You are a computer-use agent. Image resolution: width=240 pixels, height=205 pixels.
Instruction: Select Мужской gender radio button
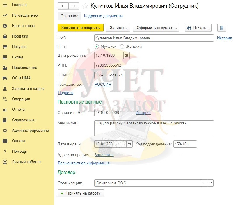coord(97,47)
